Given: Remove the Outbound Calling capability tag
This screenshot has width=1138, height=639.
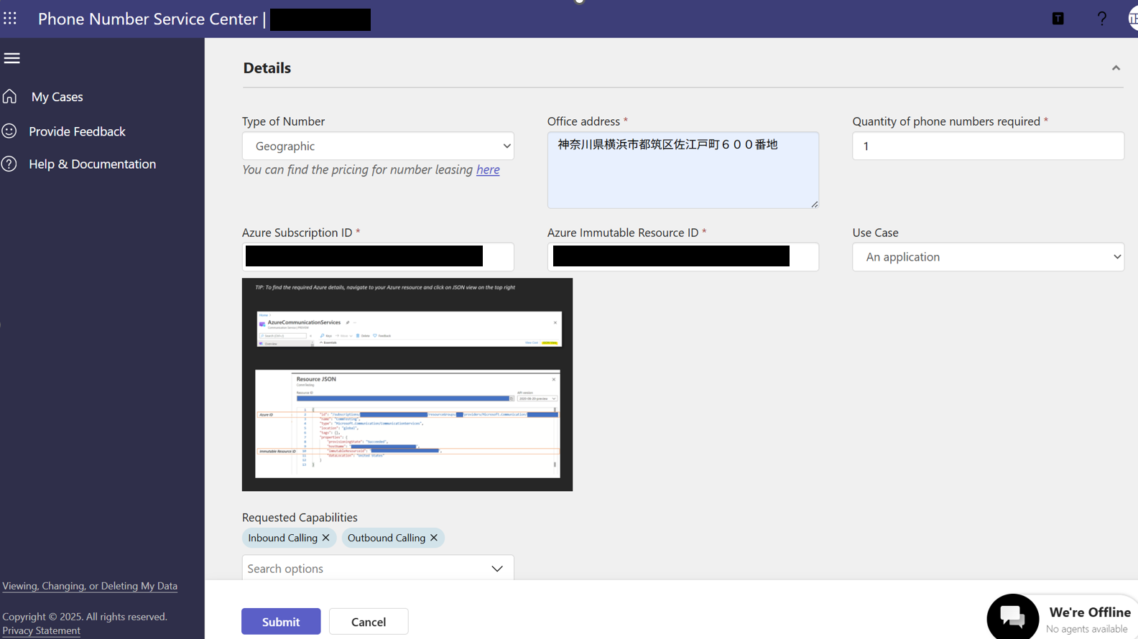Looking at the screenshot, I should coord(434,538).
